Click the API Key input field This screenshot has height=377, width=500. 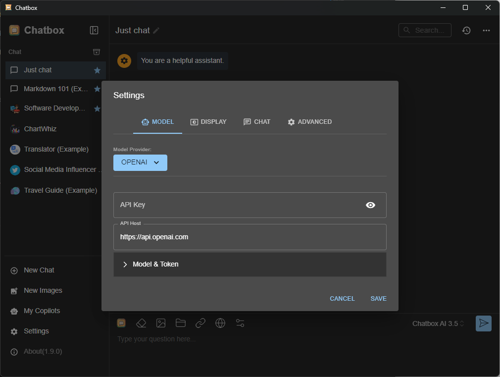pos(250,205)
